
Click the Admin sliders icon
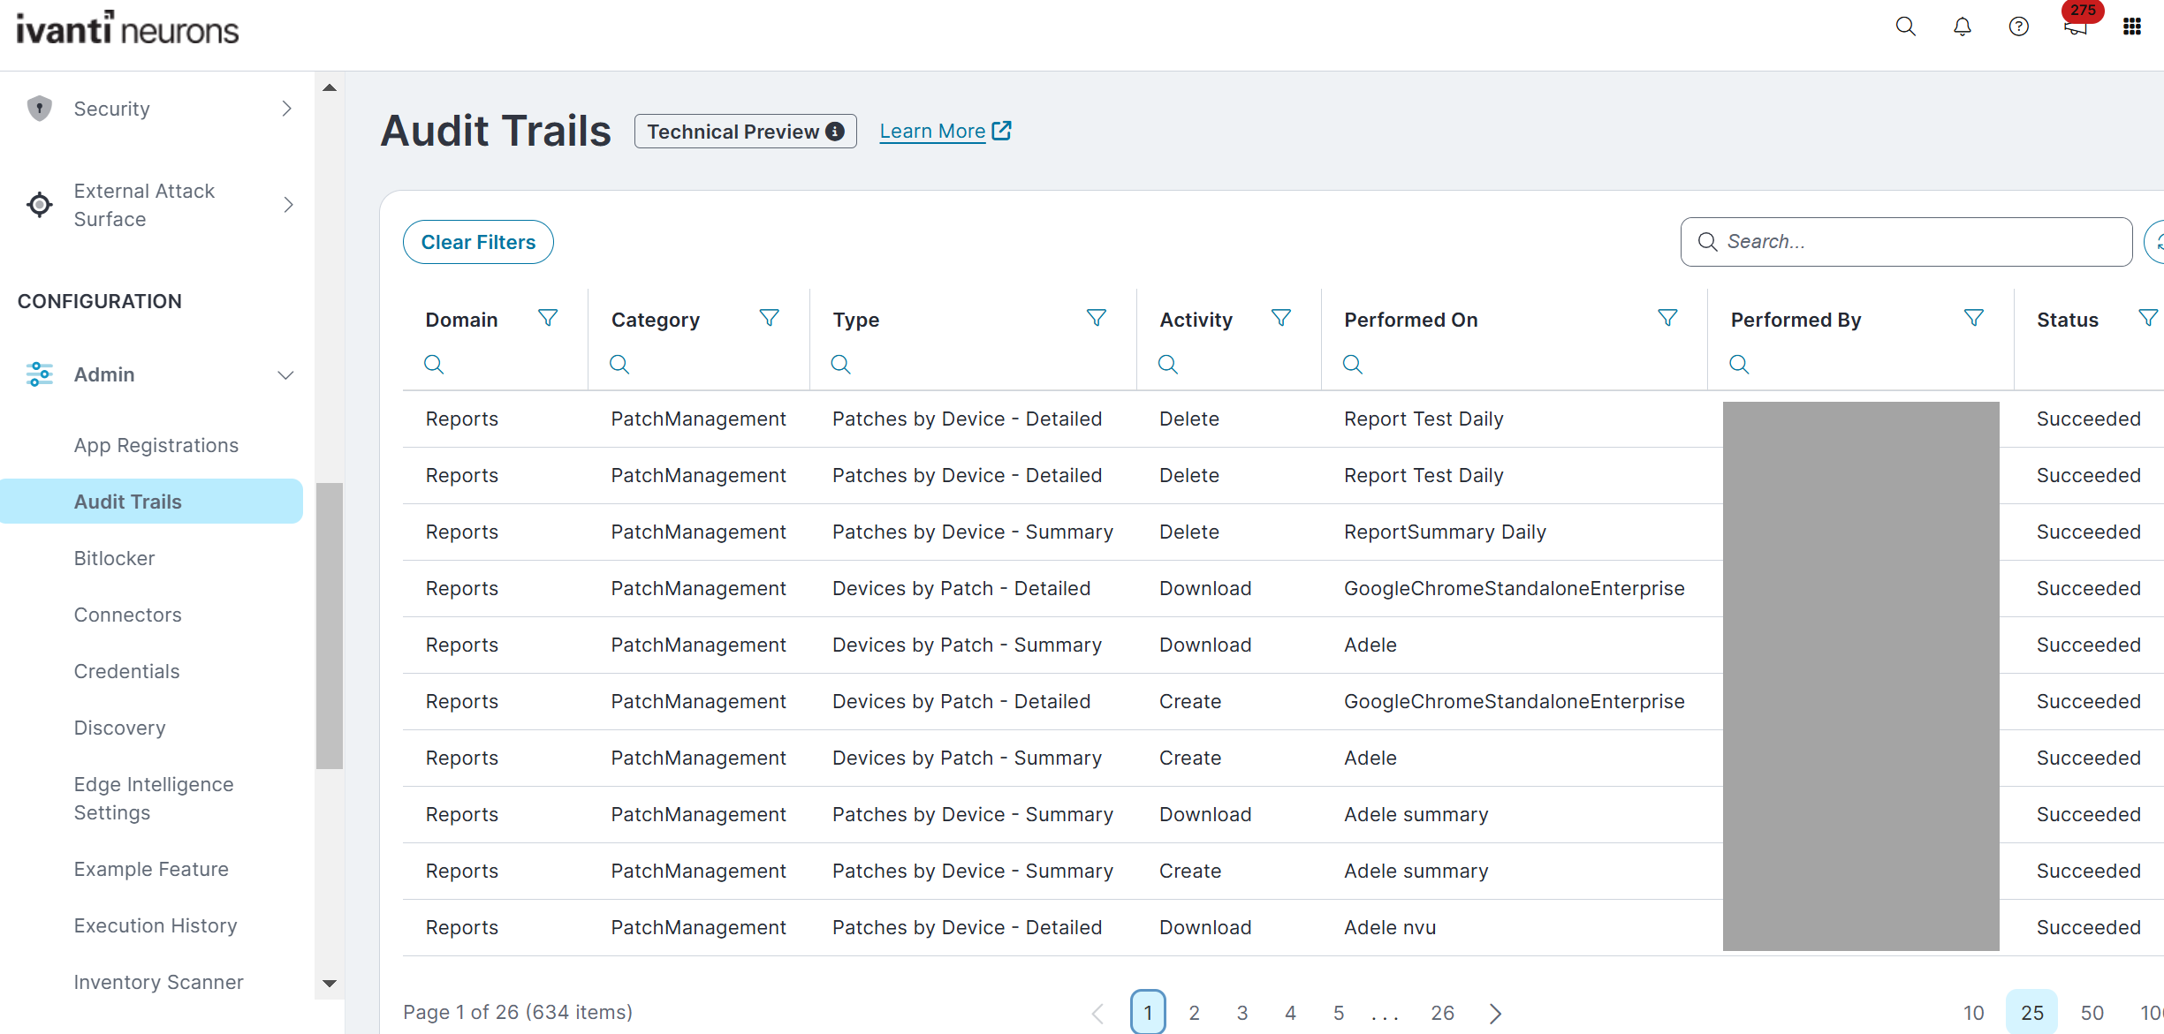coord(39,374)
